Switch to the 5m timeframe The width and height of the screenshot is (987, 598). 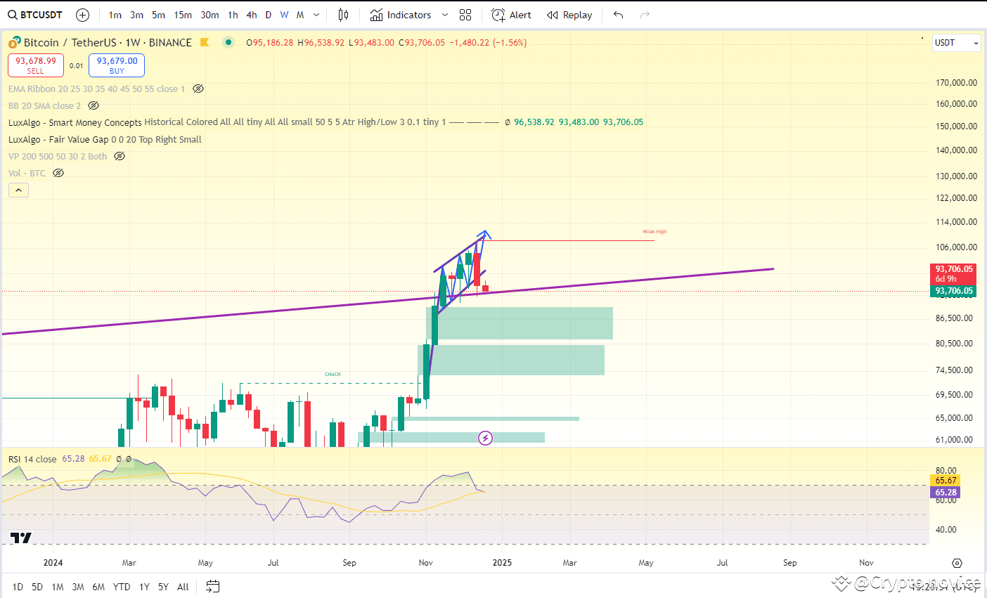point(158,15)
